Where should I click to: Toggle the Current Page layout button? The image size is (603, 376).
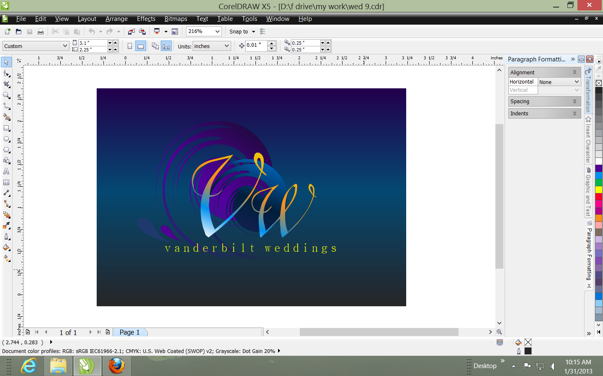pos(166,46)
